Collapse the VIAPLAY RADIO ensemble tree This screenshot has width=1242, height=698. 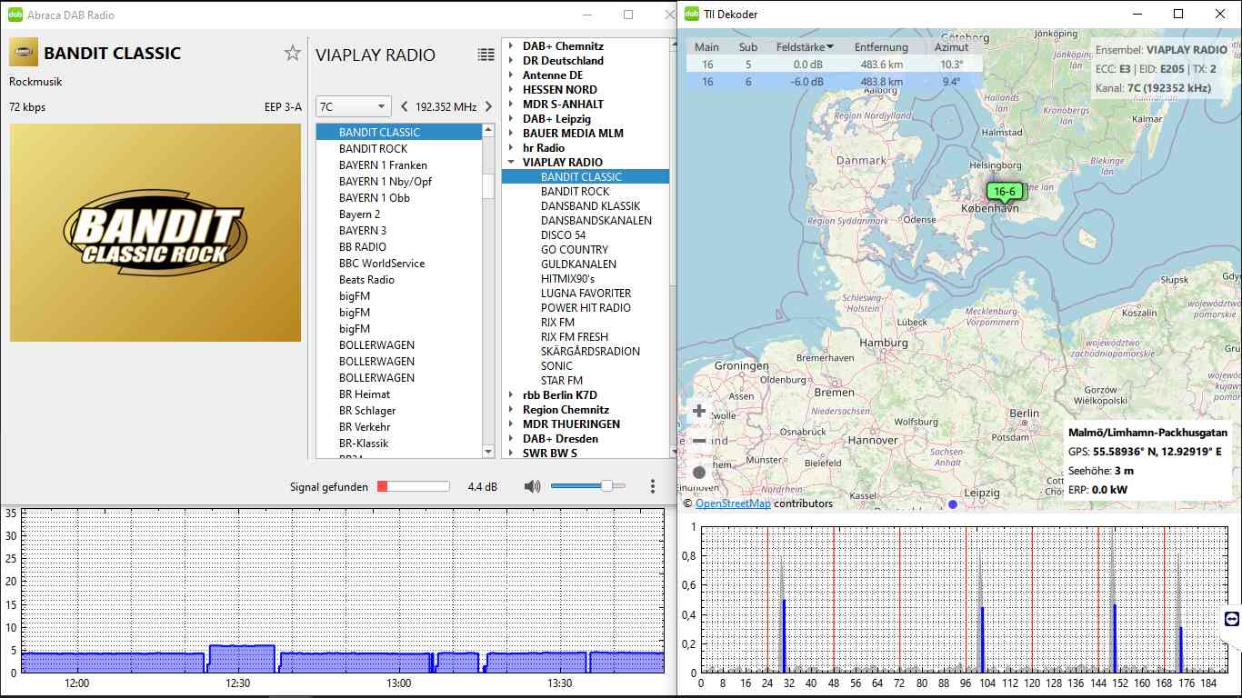coord(511,163)
